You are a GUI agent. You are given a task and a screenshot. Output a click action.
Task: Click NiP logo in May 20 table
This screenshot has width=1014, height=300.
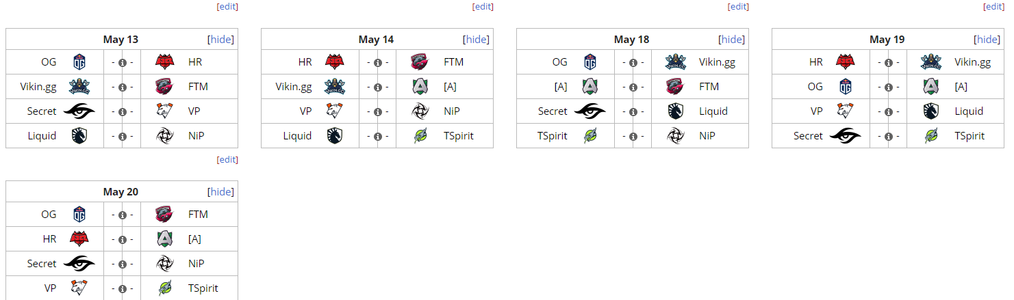164,264
